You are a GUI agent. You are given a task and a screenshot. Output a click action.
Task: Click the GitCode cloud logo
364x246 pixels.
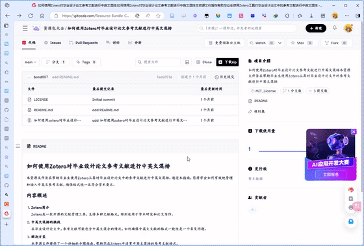tap(36, 29)
